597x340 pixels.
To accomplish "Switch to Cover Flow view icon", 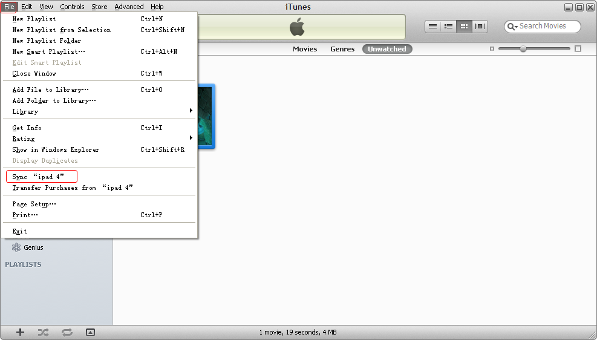I will tap(480, 26).
